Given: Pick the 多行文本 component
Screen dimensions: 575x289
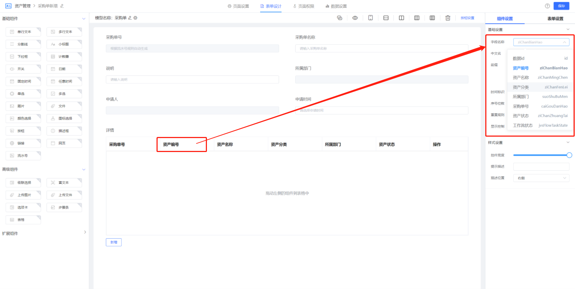Looking at the screenshot, I should tap(64, 32).
